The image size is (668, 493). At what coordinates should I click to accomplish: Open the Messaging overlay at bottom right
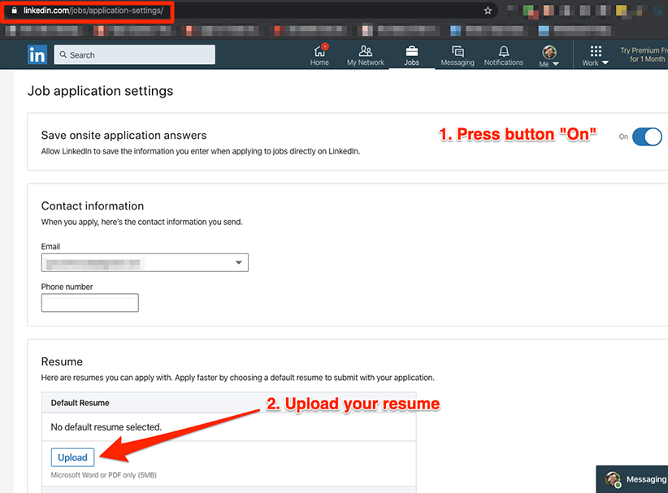(632, 479)
